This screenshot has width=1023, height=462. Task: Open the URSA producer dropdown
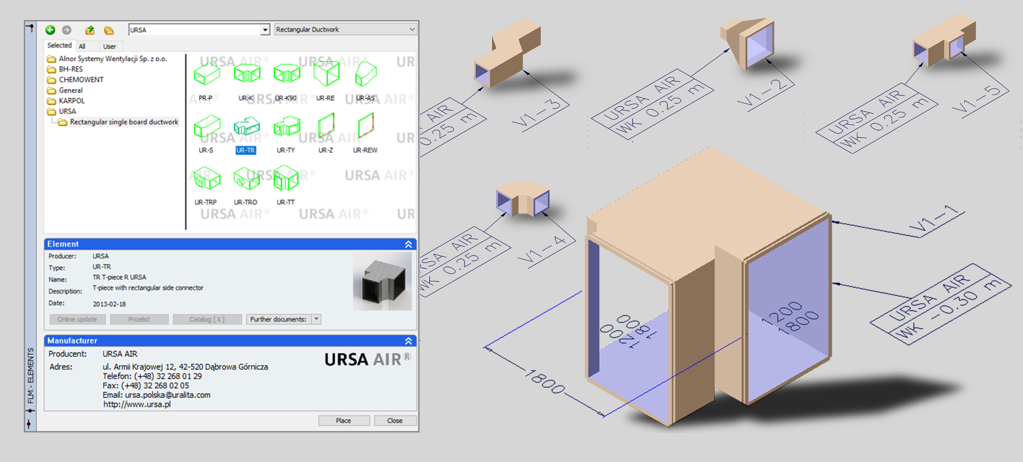pyautogui.click(x=265, y=30)
